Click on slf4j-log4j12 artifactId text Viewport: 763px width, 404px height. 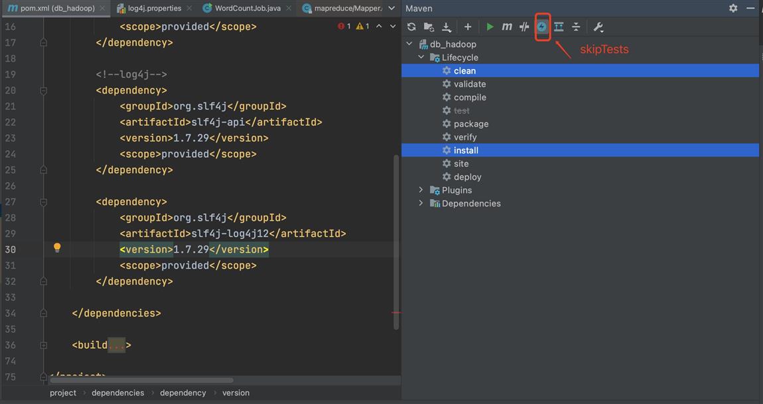230,234
